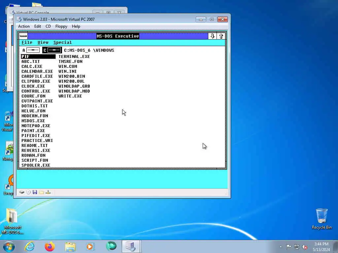Select drive C icon in MS-DOS Executive
This screenshot has height=253, width=338.
[x=52, y=50]
